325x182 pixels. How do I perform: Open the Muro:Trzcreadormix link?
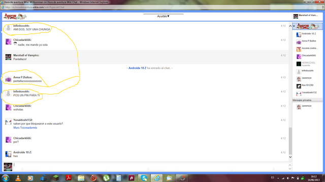coord(25,128)
